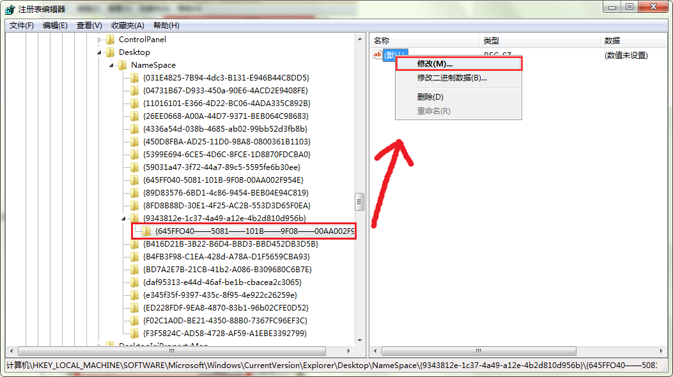Click the tree pane vertical scrollbar thumb
The image size is (673, 377).
tap(359, 201)
